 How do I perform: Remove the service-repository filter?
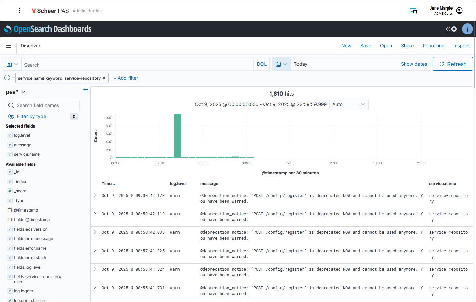click(x=104, y=78)
